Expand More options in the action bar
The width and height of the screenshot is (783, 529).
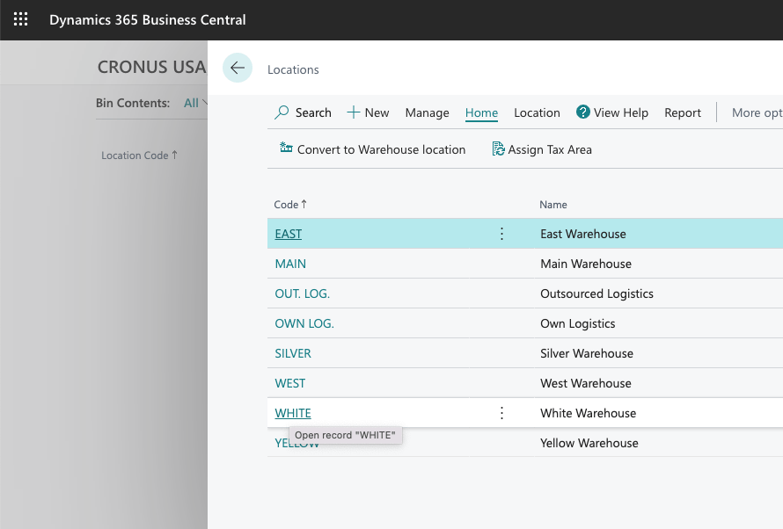click(x=757, y=112)
